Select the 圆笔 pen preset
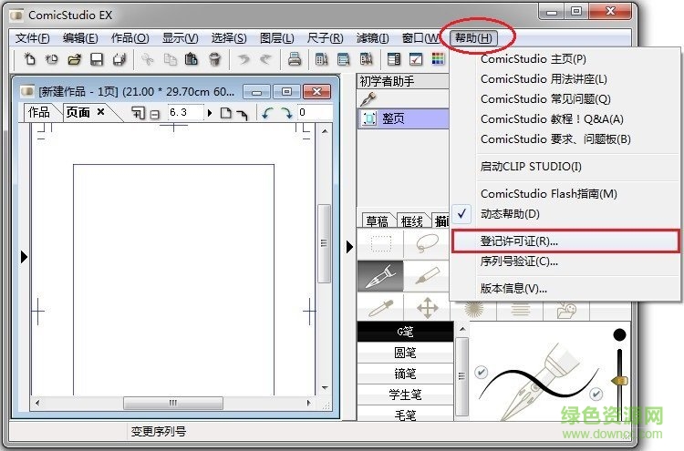 pos(405,353)
